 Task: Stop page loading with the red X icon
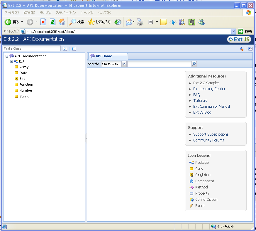[x=43, y=22]
